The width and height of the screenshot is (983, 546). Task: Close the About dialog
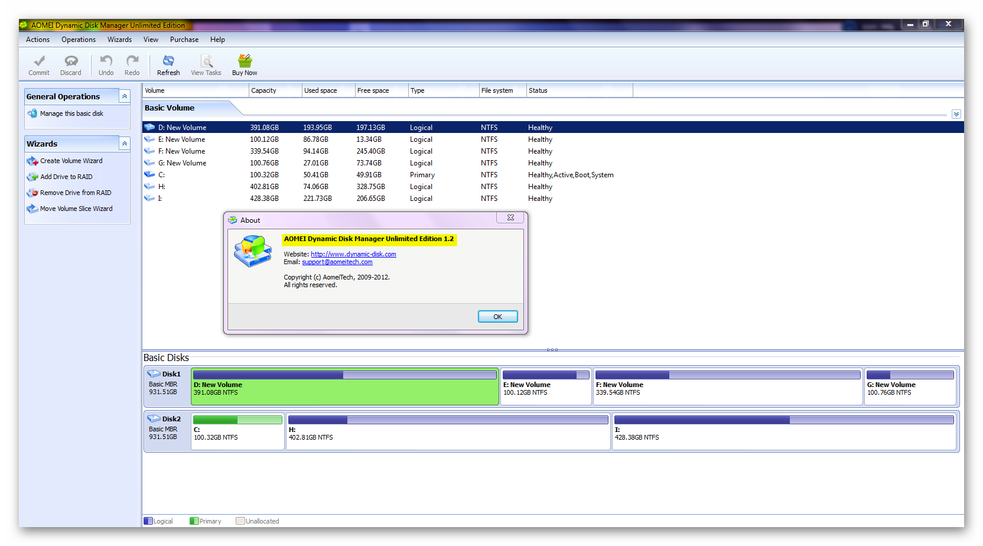click(x=511, y=217)
